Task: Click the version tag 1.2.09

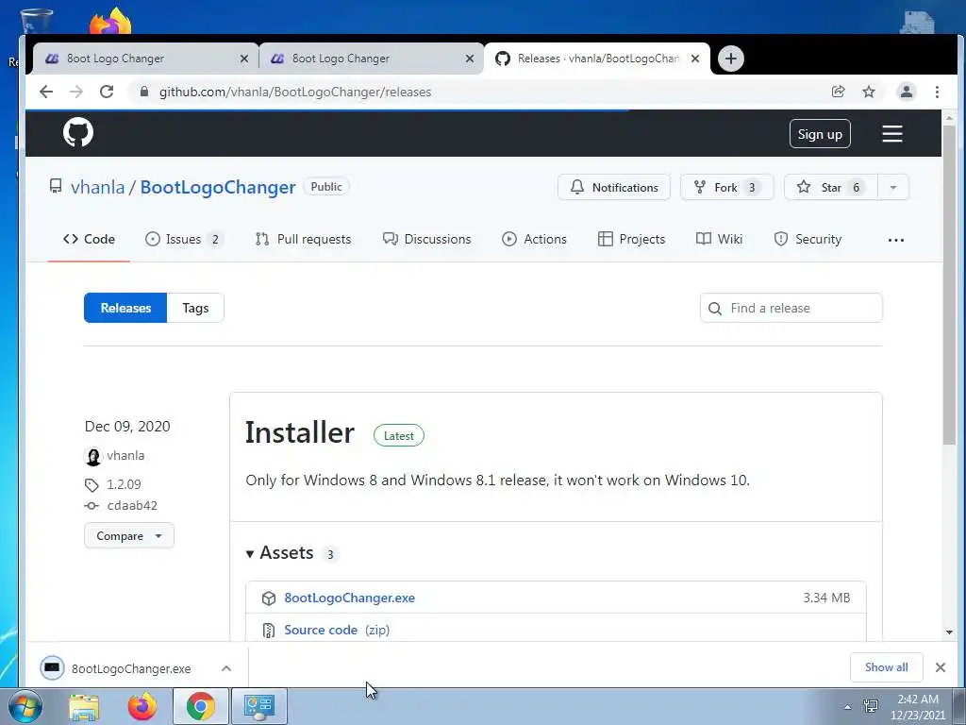Action: point(124,484)
